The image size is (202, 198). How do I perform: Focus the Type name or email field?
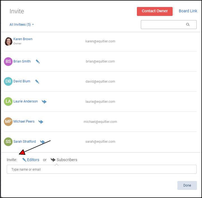[x=102, y=169]
